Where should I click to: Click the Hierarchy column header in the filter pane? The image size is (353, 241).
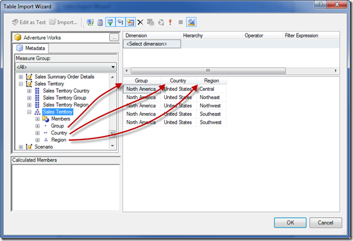coord(212,35)
